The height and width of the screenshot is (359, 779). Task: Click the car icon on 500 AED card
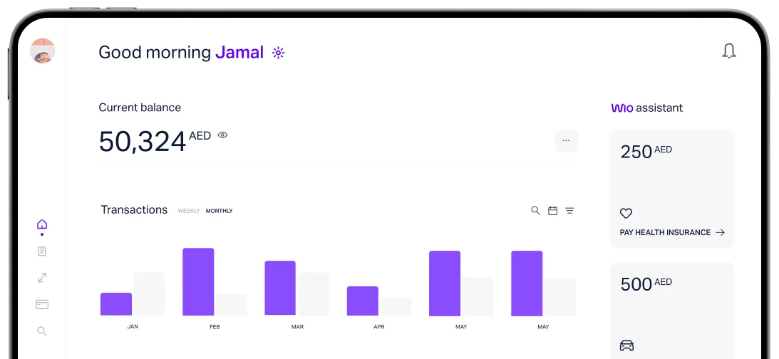pos(627,345)
